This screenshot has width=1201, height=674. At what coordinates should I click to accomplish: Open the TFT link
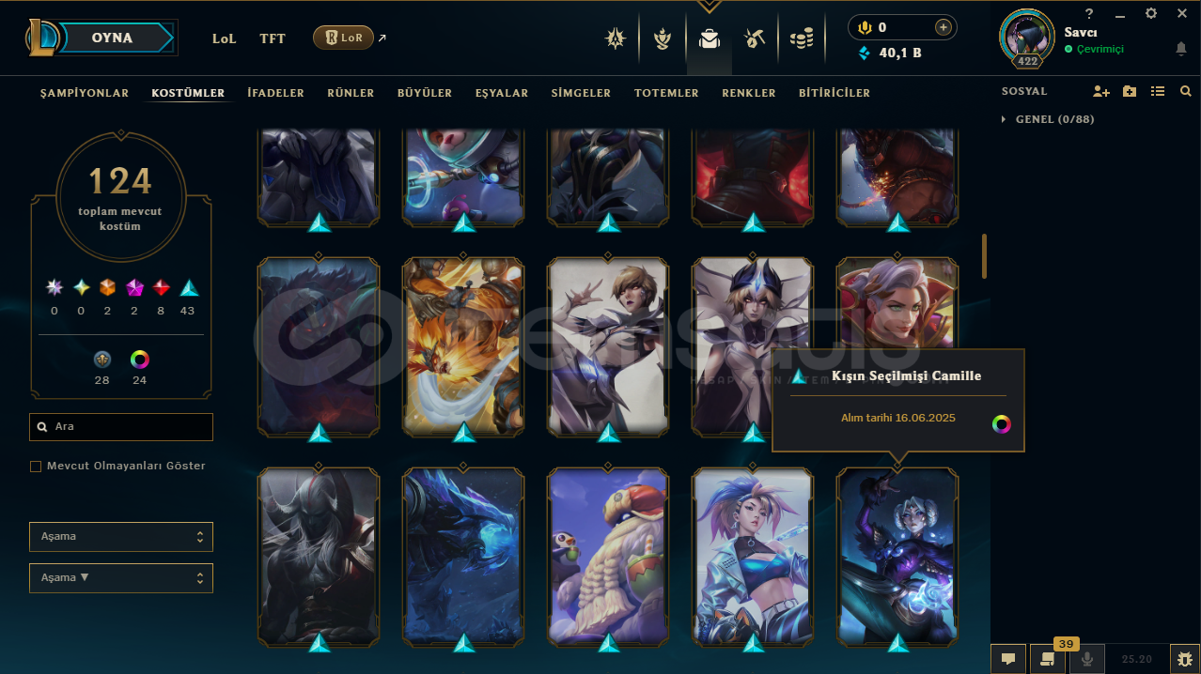273,38
